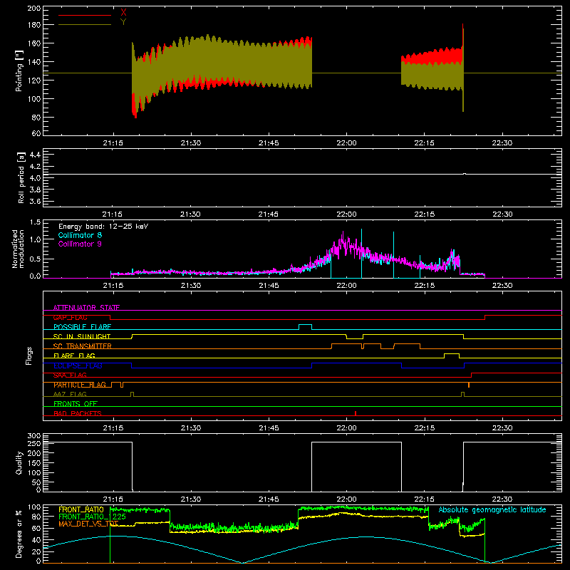Click the 4.4 tick on Roll period axis
570x570 pixels.
35,155
